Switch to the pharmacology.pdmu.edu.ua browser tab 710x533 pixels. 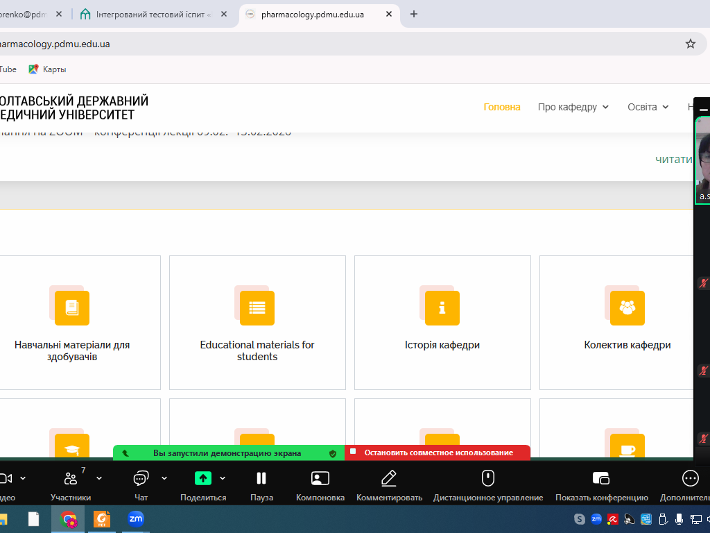(312, 12)
